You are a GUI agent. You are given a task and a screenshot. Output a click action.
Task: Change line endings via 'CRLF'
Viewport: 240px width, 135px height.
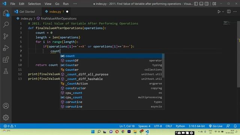[x=169, y=126]
